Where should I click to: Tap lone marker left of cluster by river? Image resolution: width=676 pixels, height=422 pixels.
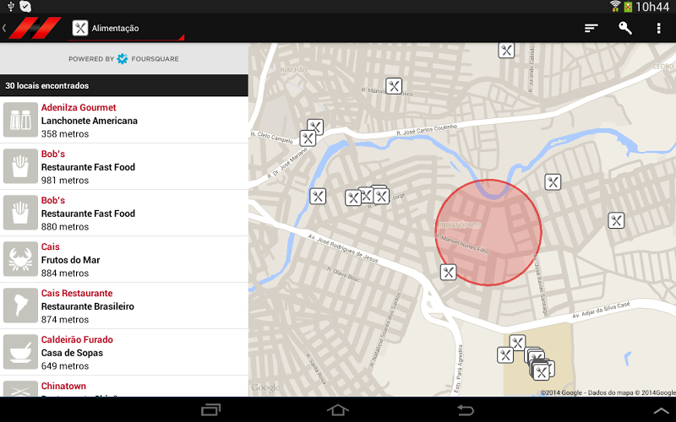click(318, 197)
